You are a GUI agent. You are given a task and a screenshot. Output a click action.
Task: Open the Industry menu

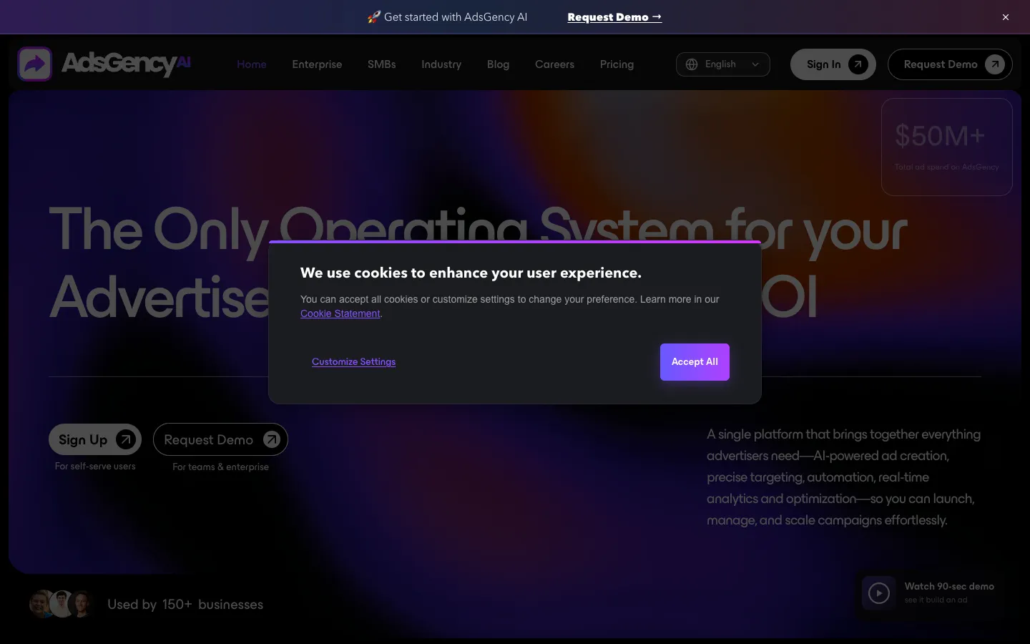pos(441,64)
